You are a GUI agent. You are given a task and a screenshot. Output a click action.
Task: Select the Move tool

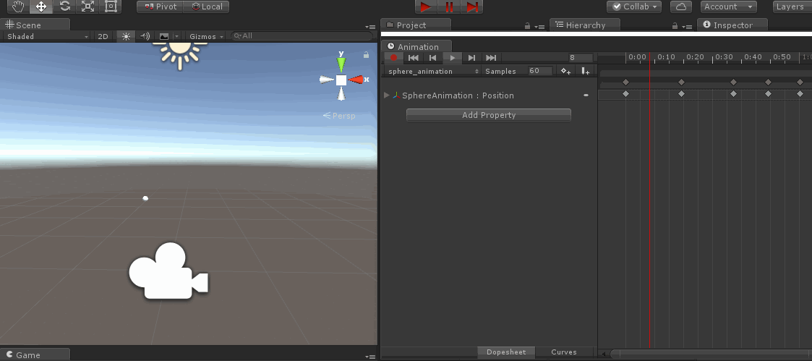tap(41, 7)
